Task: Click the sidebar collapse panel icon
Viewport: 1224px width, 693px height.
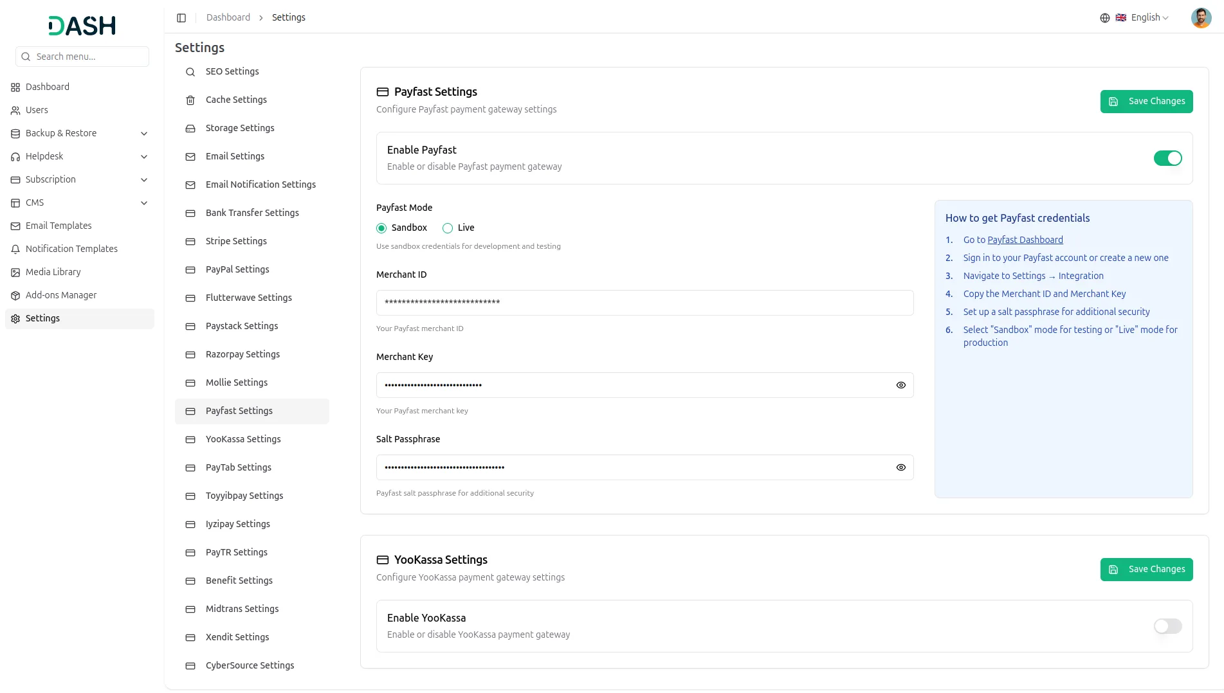Action: pyautogui.click(x=181, y=18)
